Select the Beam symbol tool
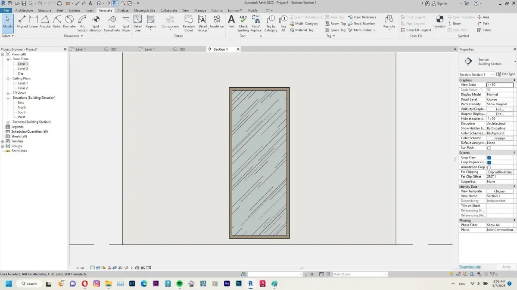Viewport: 517px width, 290px height. click(x=455, y=24)
